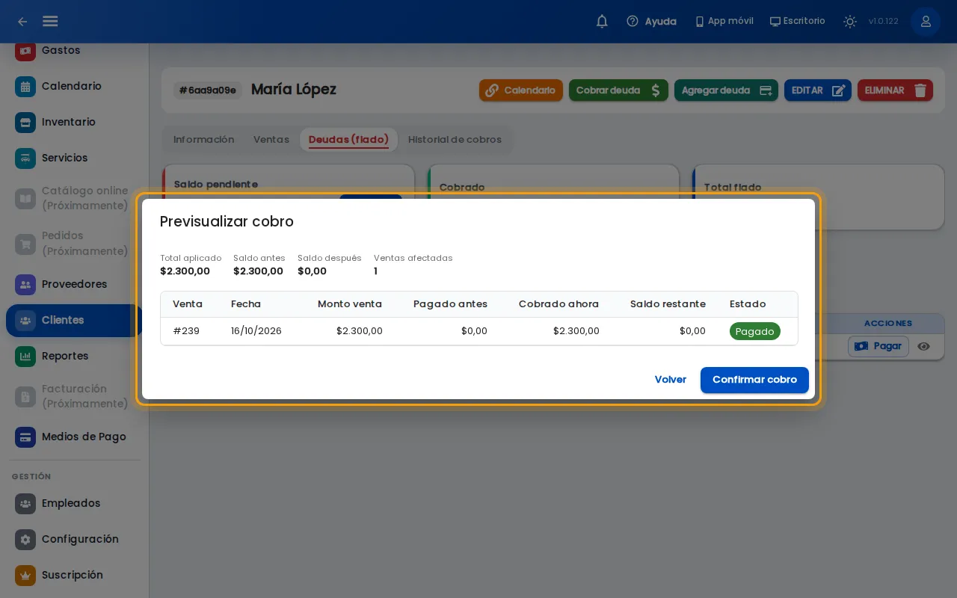Click the eye view icon beside Pagar
Screen dimensions: 957x598
tap(924, 346)
